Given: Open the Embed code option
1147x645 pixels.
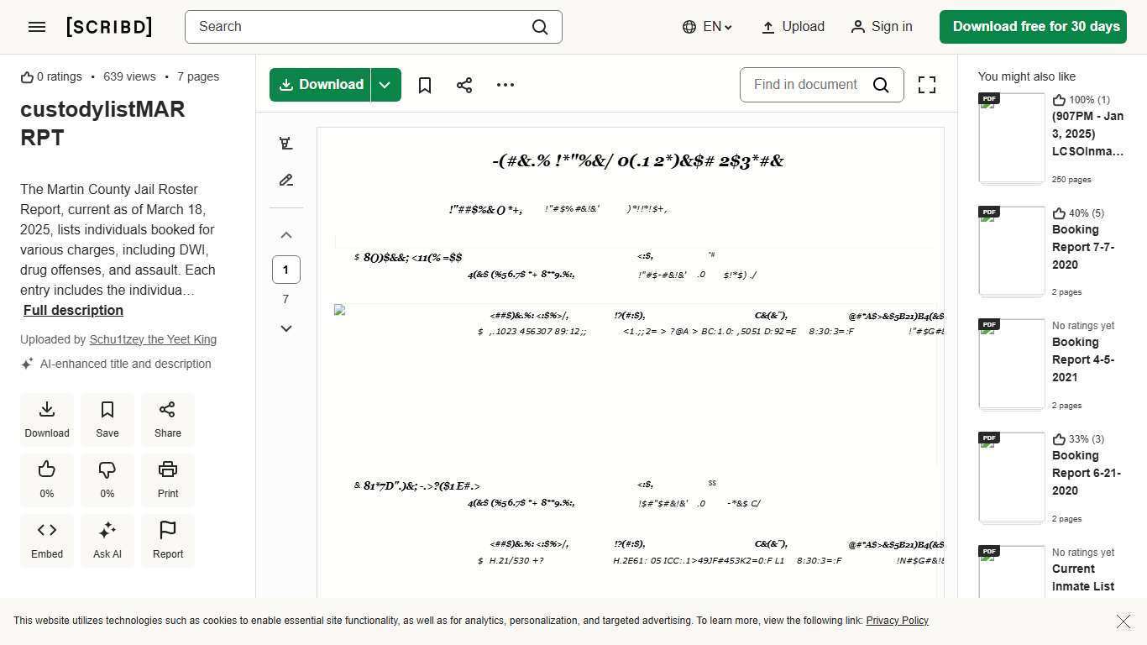Looking at the screenshot, I should (x=47, y=540).
